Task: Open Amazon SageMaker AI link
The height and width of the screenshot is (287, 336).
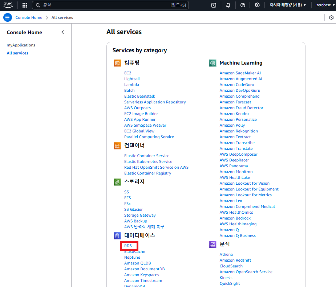Action: (x=240, y=73)
